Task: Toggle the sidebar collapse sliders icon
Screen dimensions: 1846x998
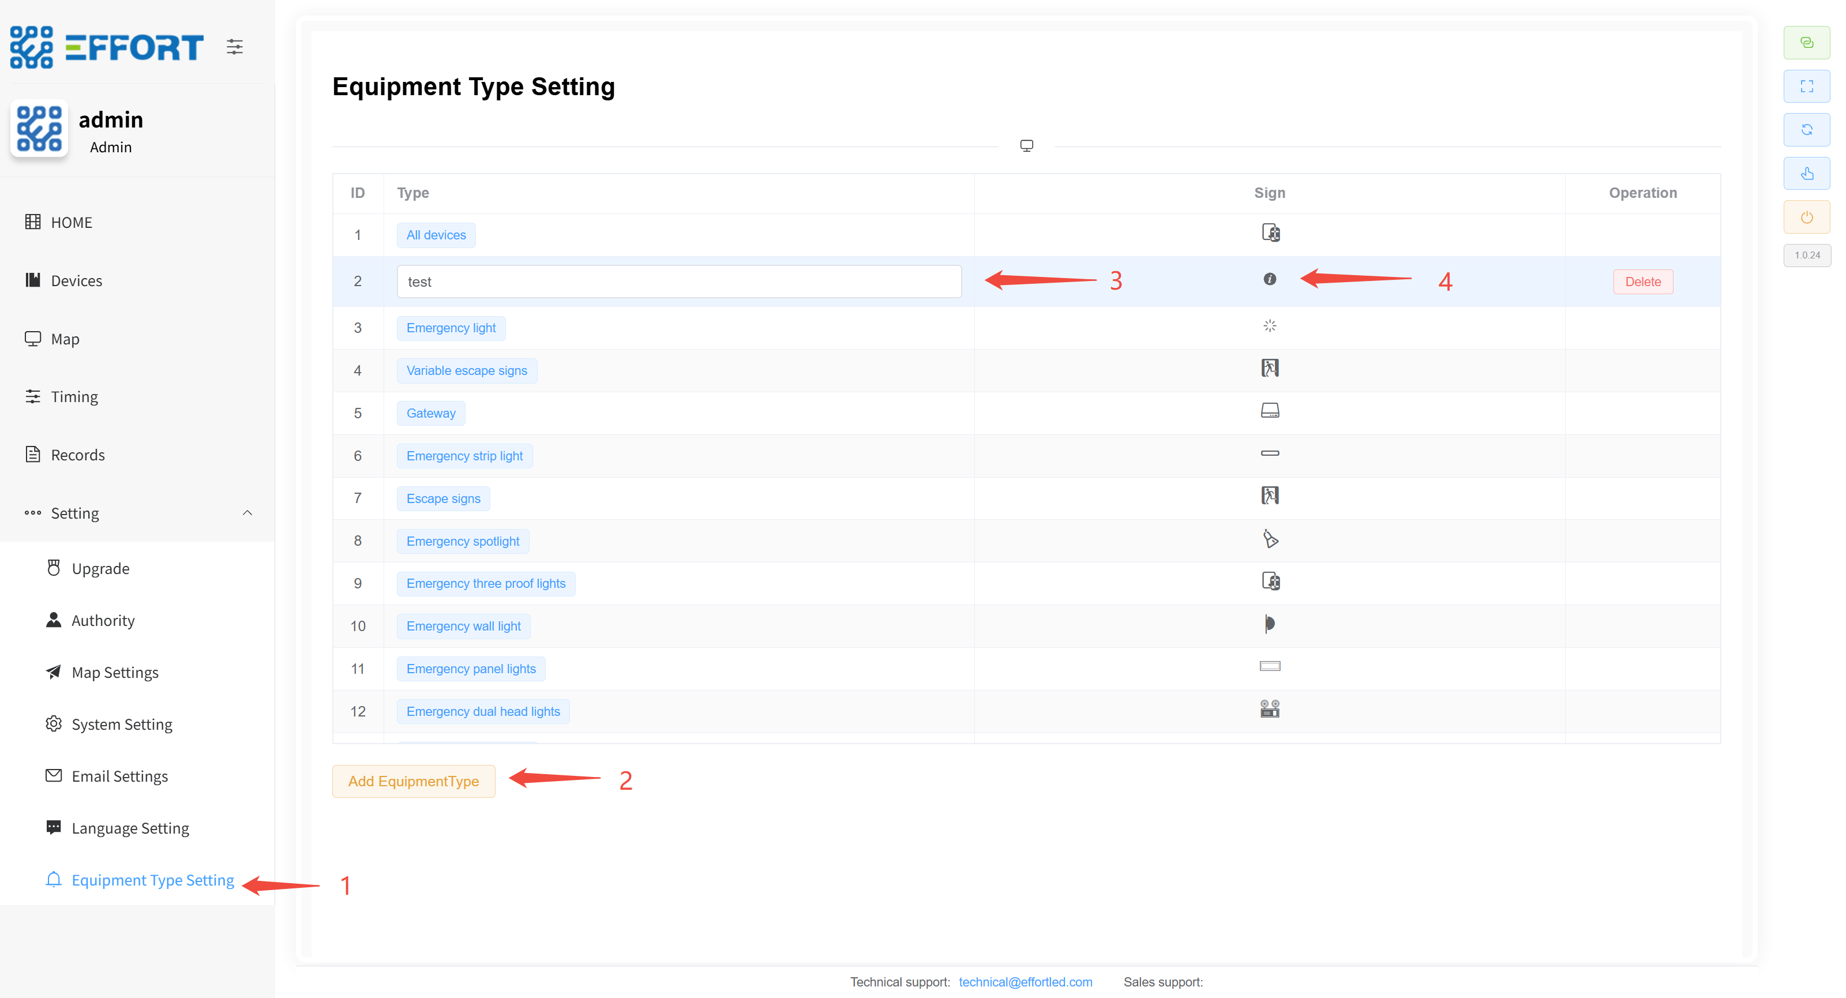Action: pyautogui.click(x=234, y=47)
